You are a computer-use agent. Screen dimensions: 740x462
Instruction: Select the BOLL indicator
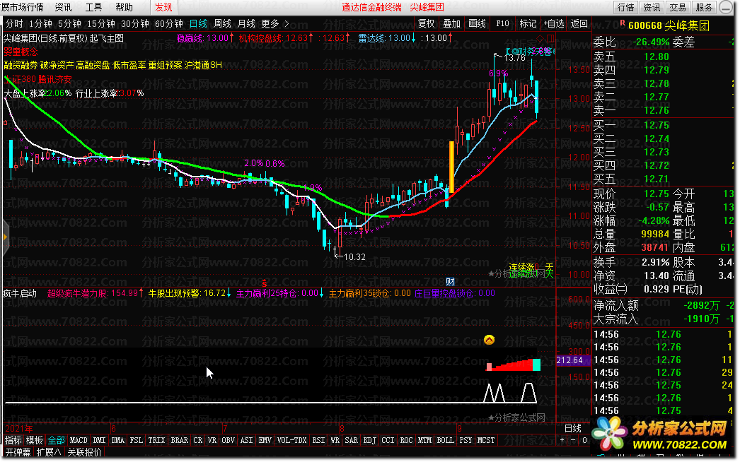coord(446,440)
